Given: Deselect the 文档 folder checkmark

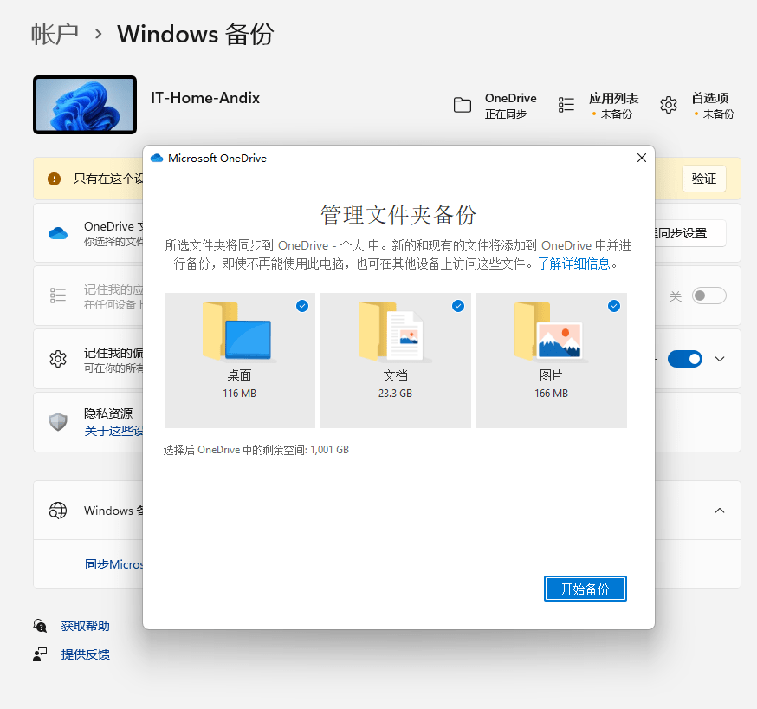Looking at the screenshot, I should (457, 306).
